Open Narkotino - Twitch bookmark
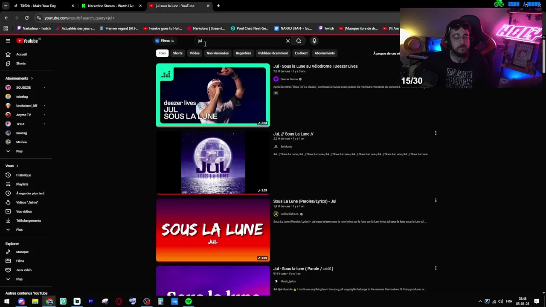Image resolution: width=546 pixels, height=307 pixels. click(x=33, y=29)
